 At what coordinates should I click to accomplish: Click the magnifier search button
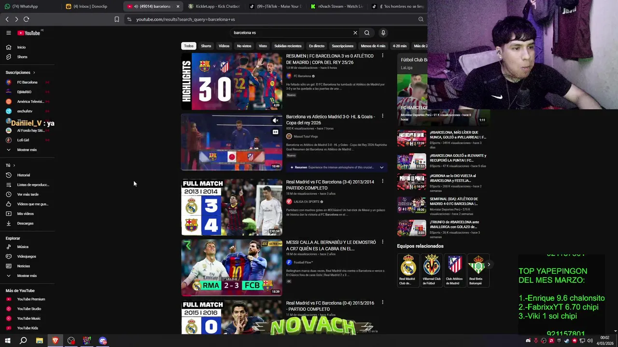tap(367, 33)
